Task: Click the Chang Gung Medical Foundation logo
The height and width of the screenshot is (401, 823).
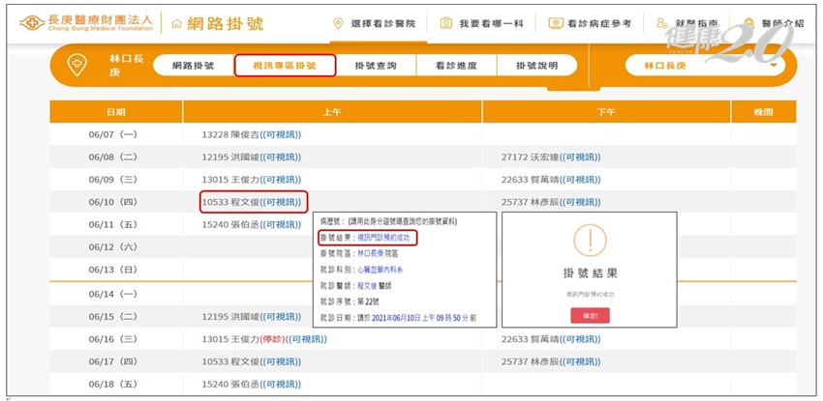Action: [x=87, y=22]
